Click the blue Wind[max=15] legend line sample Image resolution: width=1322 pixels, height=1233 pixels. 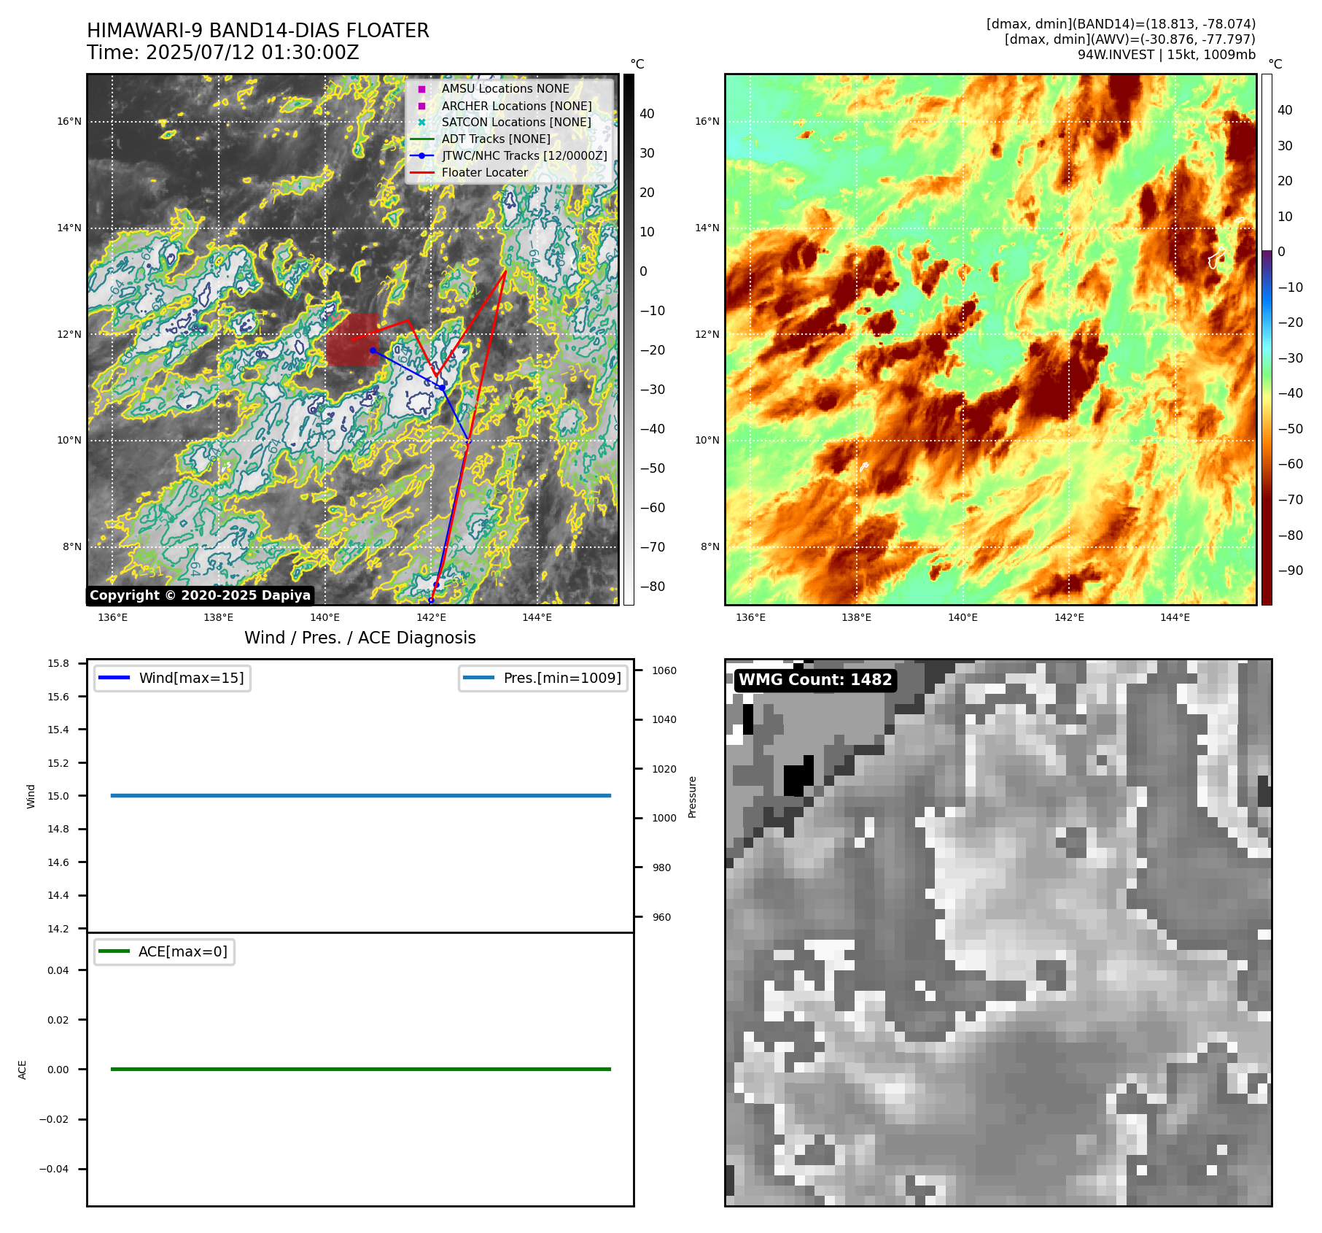click(114, 678)
